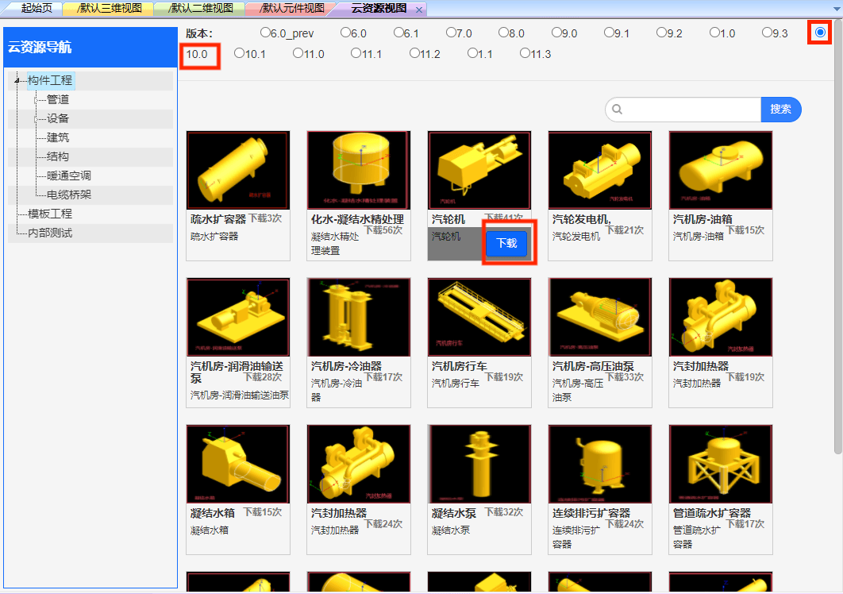The height and width of the screenshot is (594, 843).
Task: Click the vertical scrollbar on the right
Action: tap(837, 238)
